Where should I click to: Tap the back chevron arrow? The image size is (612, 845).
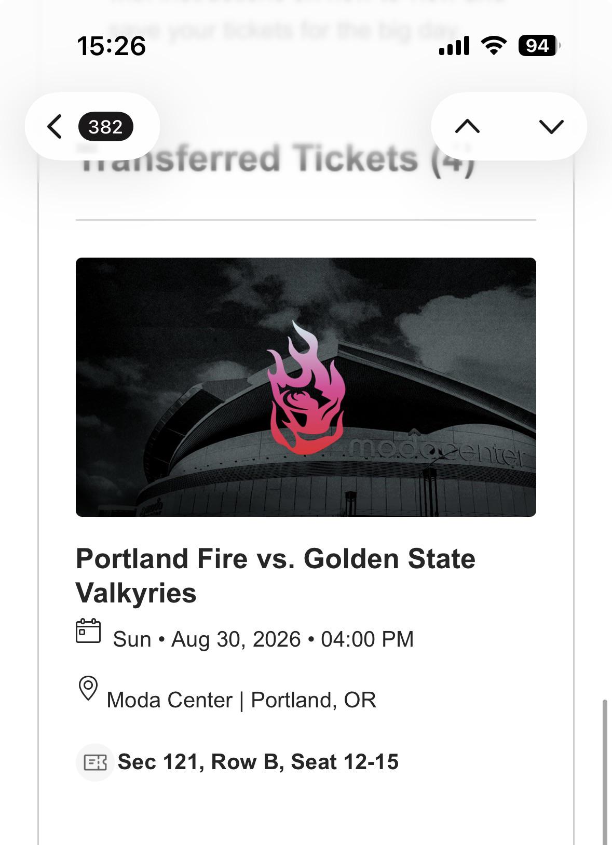[x=55, y=126]
